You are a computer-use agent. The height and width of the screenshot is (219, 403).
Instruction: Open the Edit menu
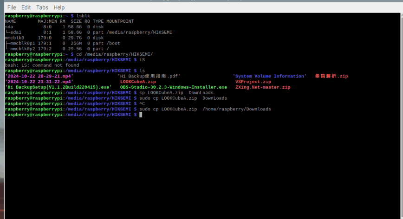coord(26,7)
